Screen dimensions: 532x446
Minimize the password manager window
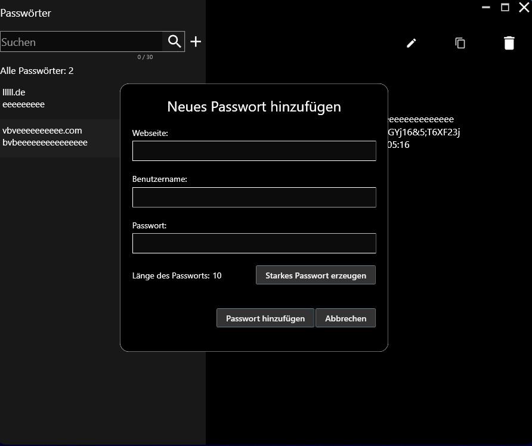pyautogui.click(x=486, y=7)
